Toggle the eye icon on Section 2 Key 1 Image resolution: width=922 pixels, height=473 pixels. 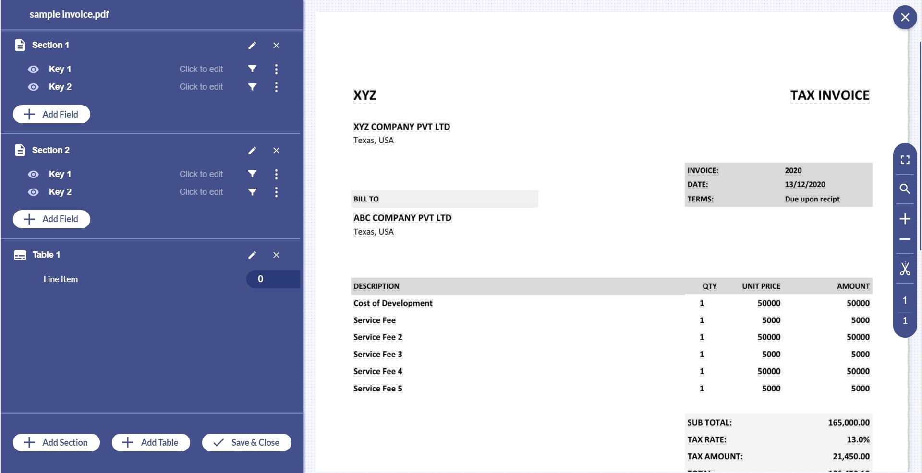click(33, 174)
